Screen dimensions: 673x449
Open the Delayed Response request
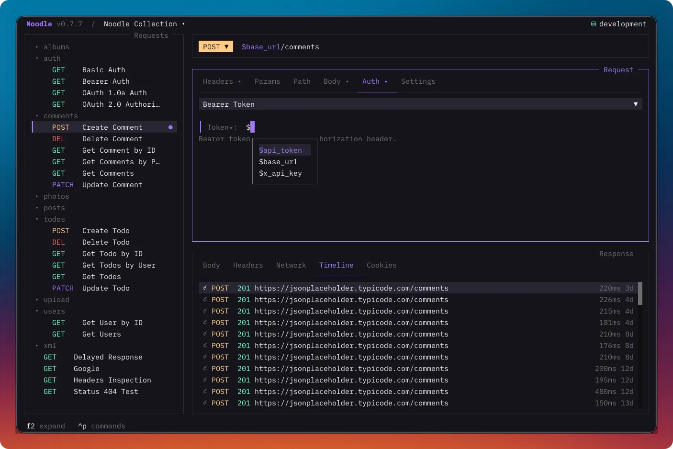[105, 357]
